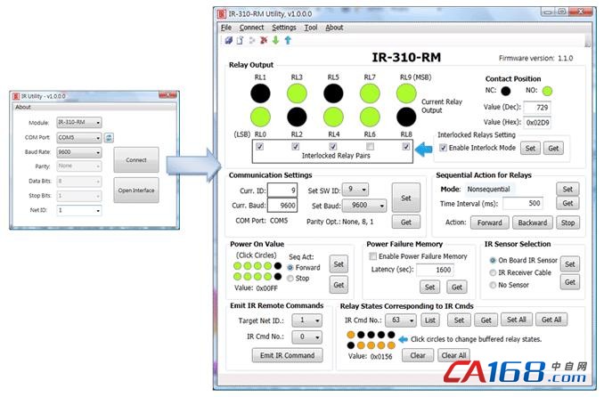Select Stop Seq Act radio button

click(x=290, y=278)
